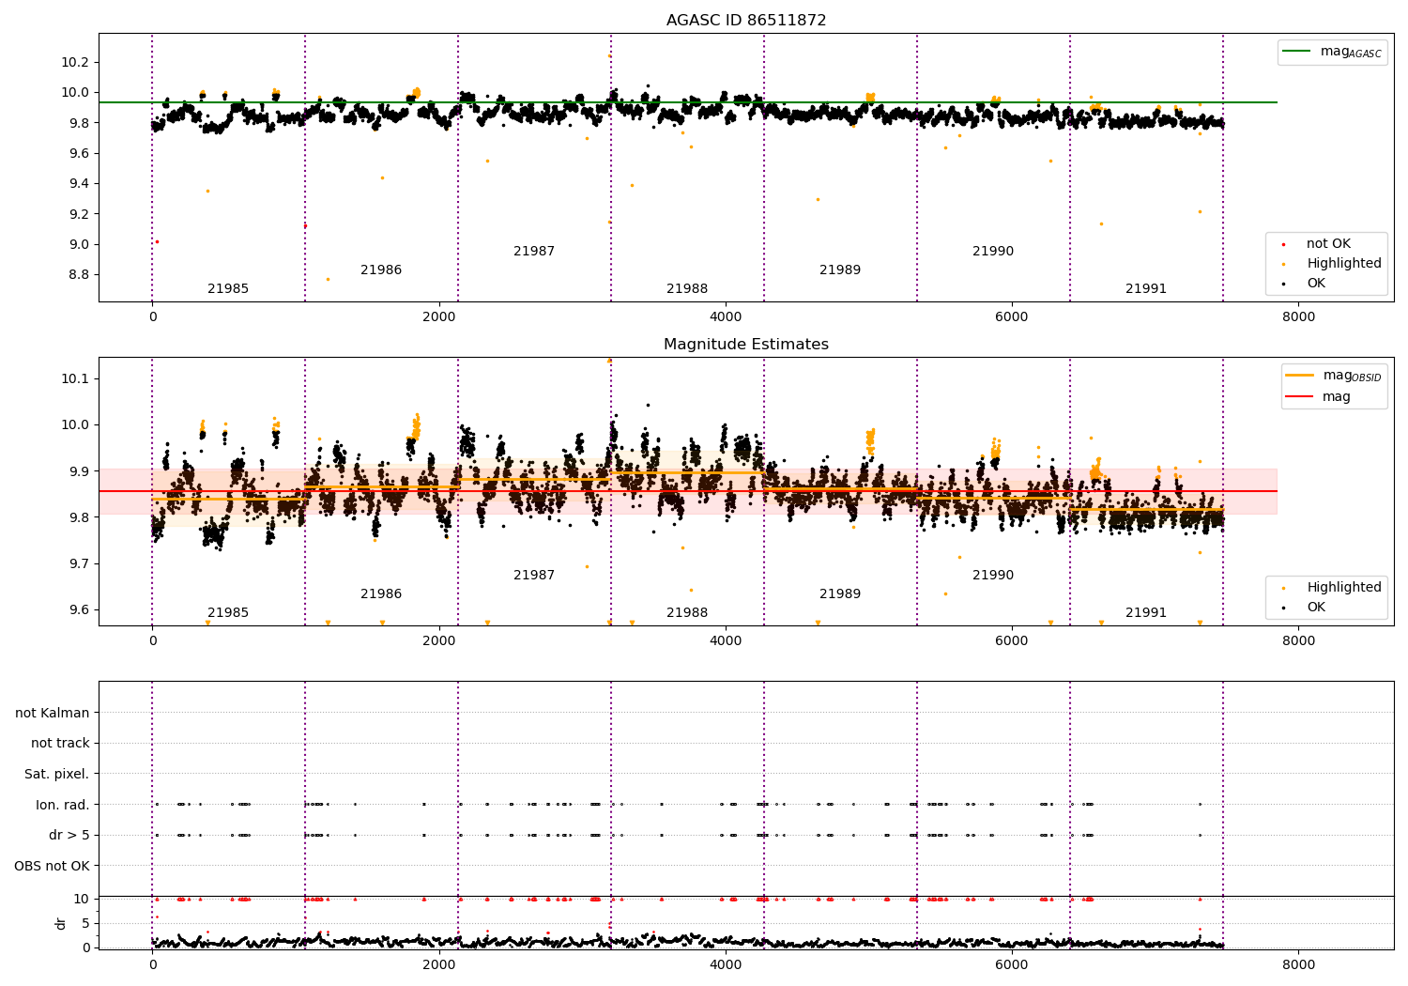Click obsid label 21988 in Magnitude Estimates plot
The height and width of the screenshot is (986, 1408).
[687, 613]
